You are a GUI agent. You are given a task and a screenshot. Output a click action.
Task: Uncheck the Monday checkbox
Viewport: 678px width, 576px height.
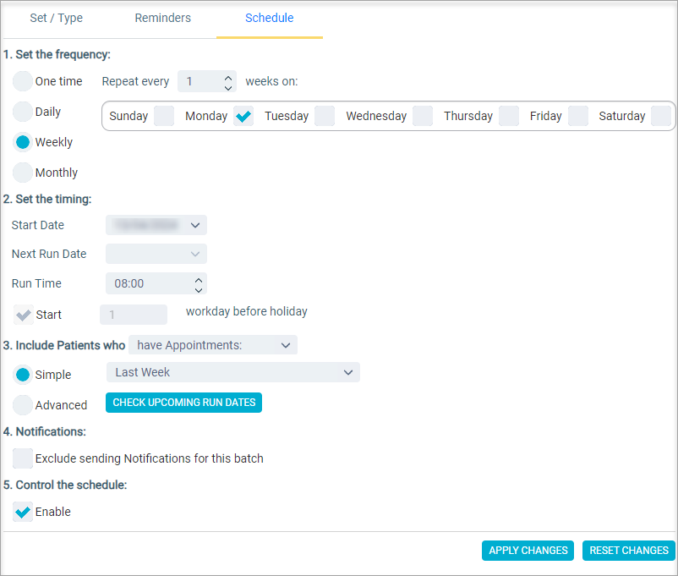click(243, 116)
